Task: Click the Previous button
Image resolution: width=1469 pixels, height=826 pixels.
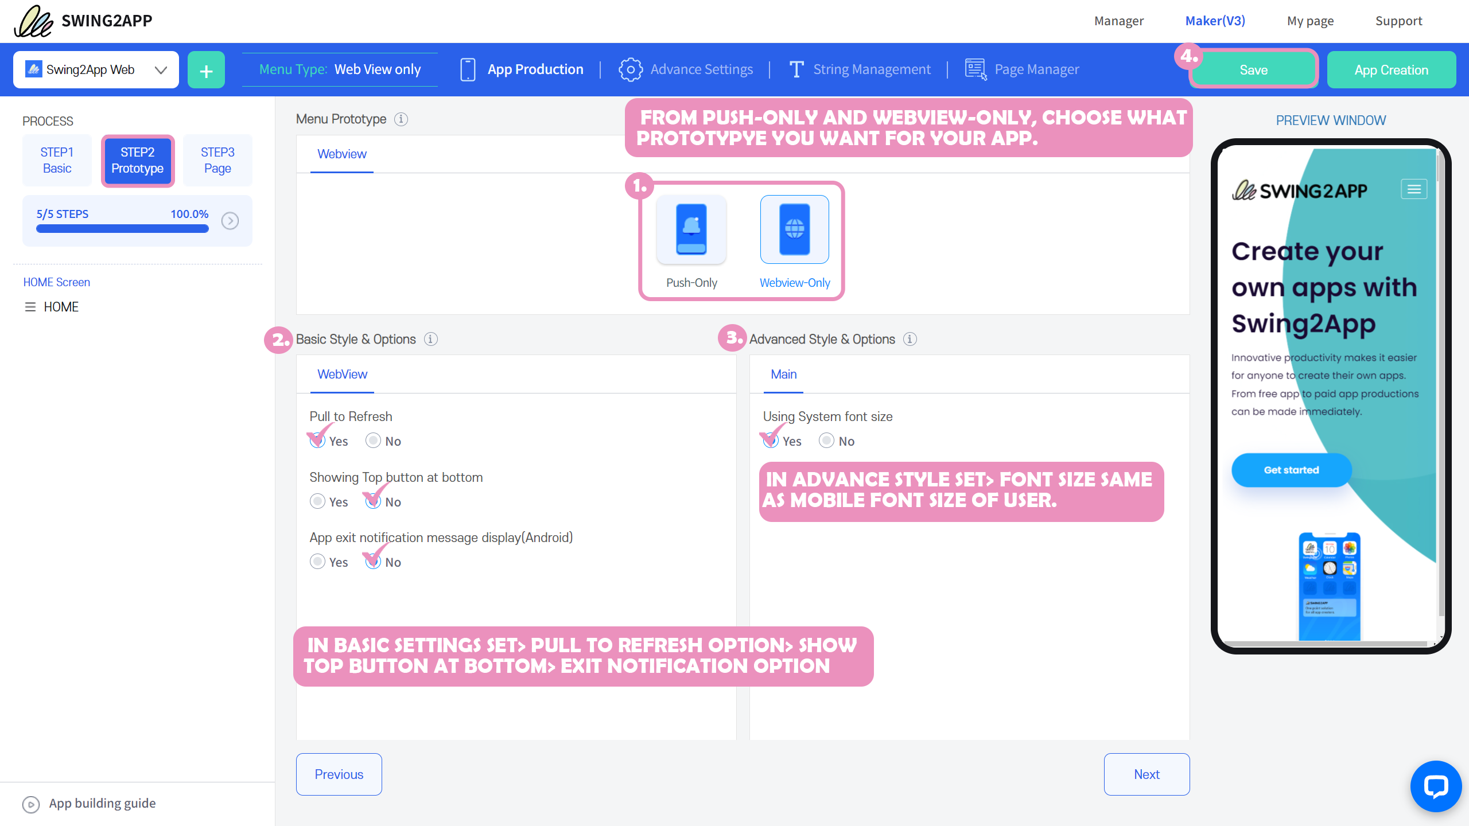Action: pyautogui.click(x=339, y=774)
